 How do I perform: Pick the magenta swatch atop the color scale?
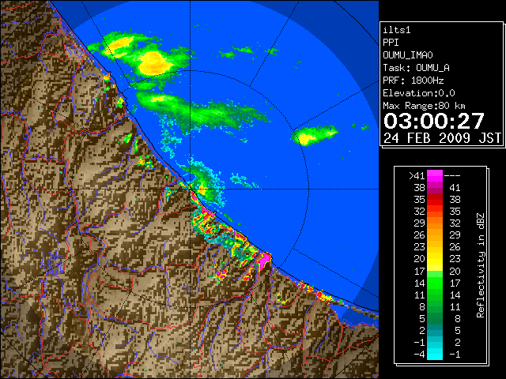(x=435, y=176)
